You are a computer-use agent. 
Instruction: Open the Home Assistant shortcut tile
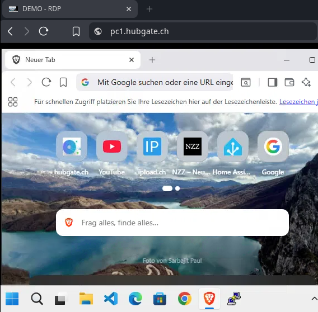tap(232, 146)
